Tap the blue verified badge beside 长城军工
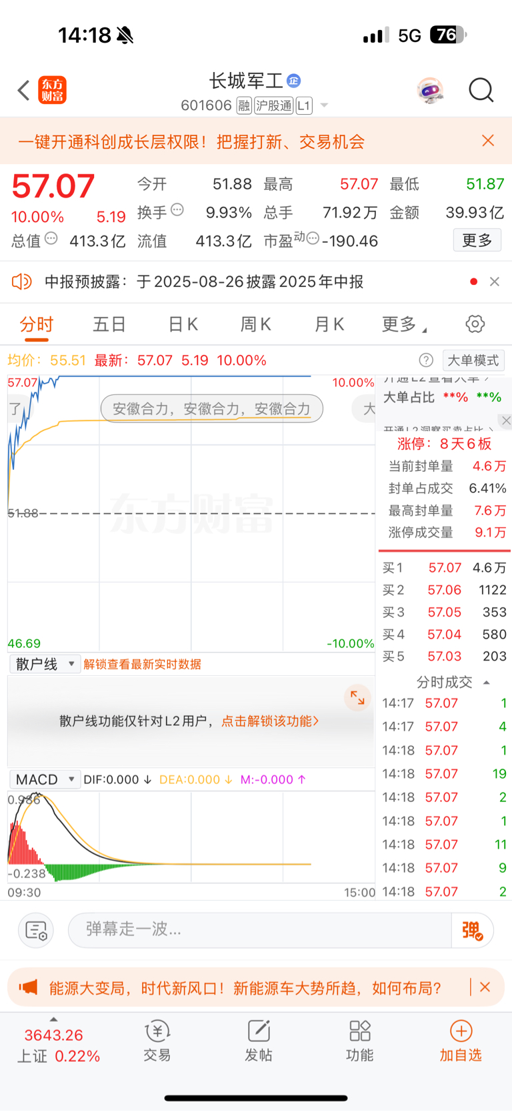The width and height of the screenshot is (512, 1111). pos(294,81)
